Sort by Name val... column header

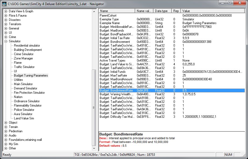144,11
